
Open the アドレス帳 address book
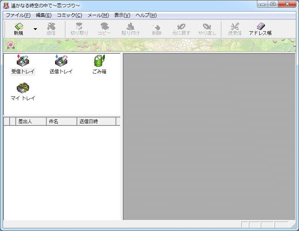click(260, 29)
